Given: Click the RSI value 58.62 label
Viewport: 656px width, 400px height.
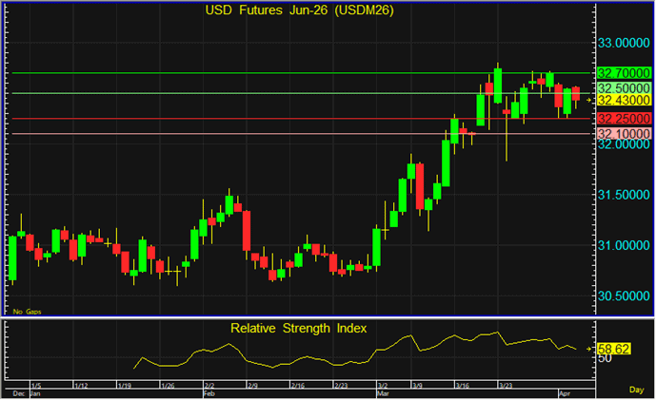Looking at the screenshot, I should (614, 350).
